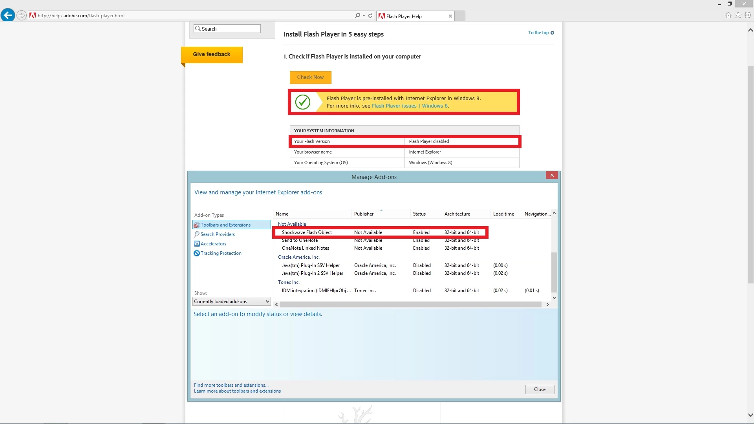Open the Tools gear icon

pos(748,15)
